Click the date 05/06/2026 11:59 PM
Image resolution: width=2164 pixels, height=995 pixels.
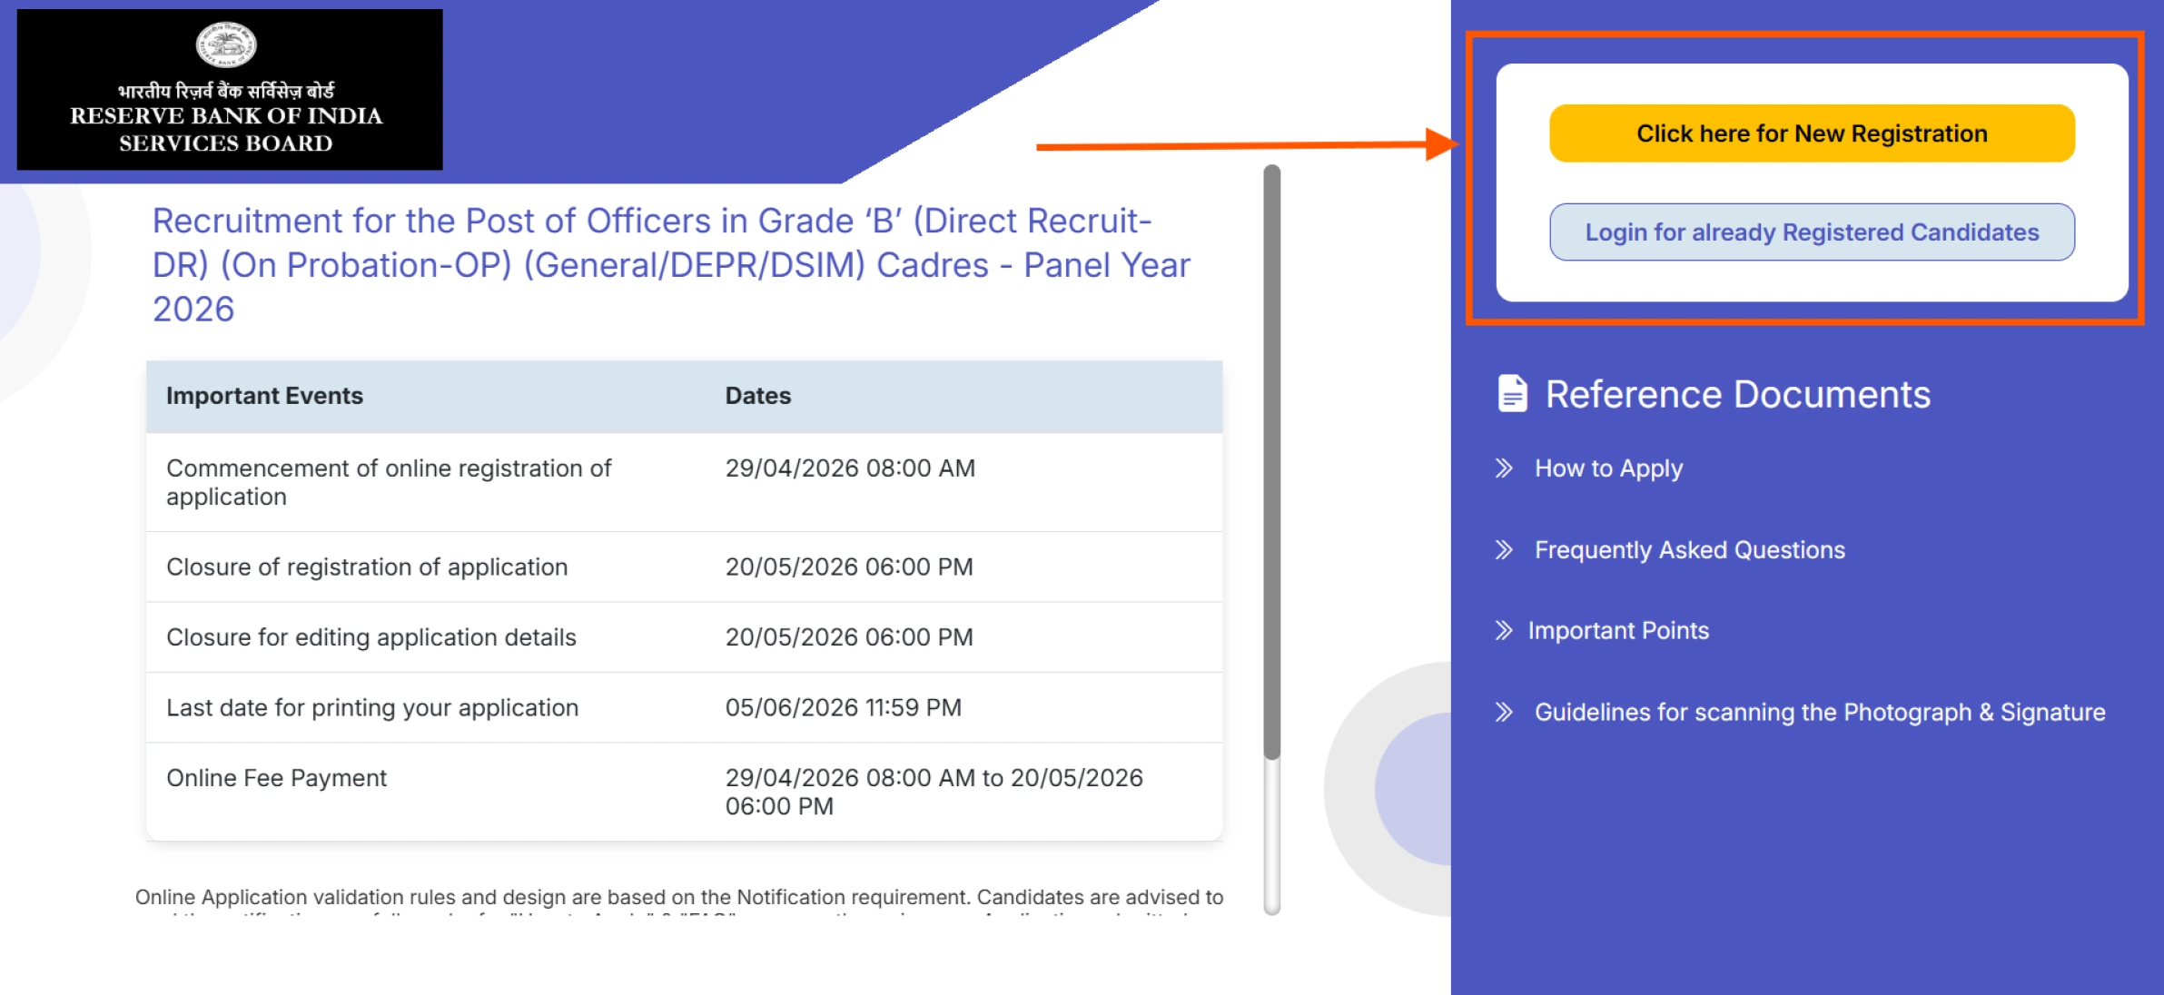click(843, 708)
